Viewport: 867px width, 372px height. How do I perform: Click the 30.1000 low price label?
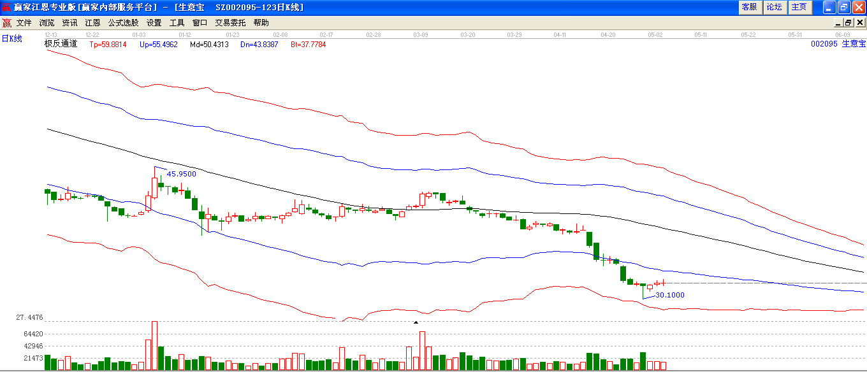coord(670,296)
